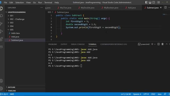This screenshot has height=96, width=170.
Task: Add a new terminal with plus icon
Action: pyautogui.click(x=152, y=44)
